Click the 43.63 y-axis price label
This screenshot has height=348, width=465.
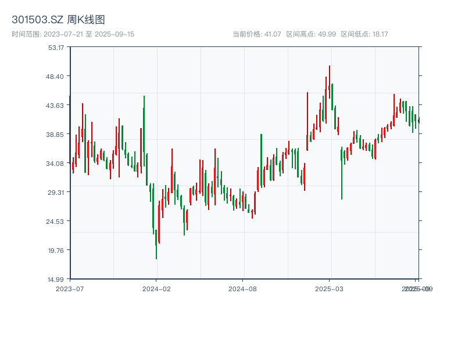point(56,106)
